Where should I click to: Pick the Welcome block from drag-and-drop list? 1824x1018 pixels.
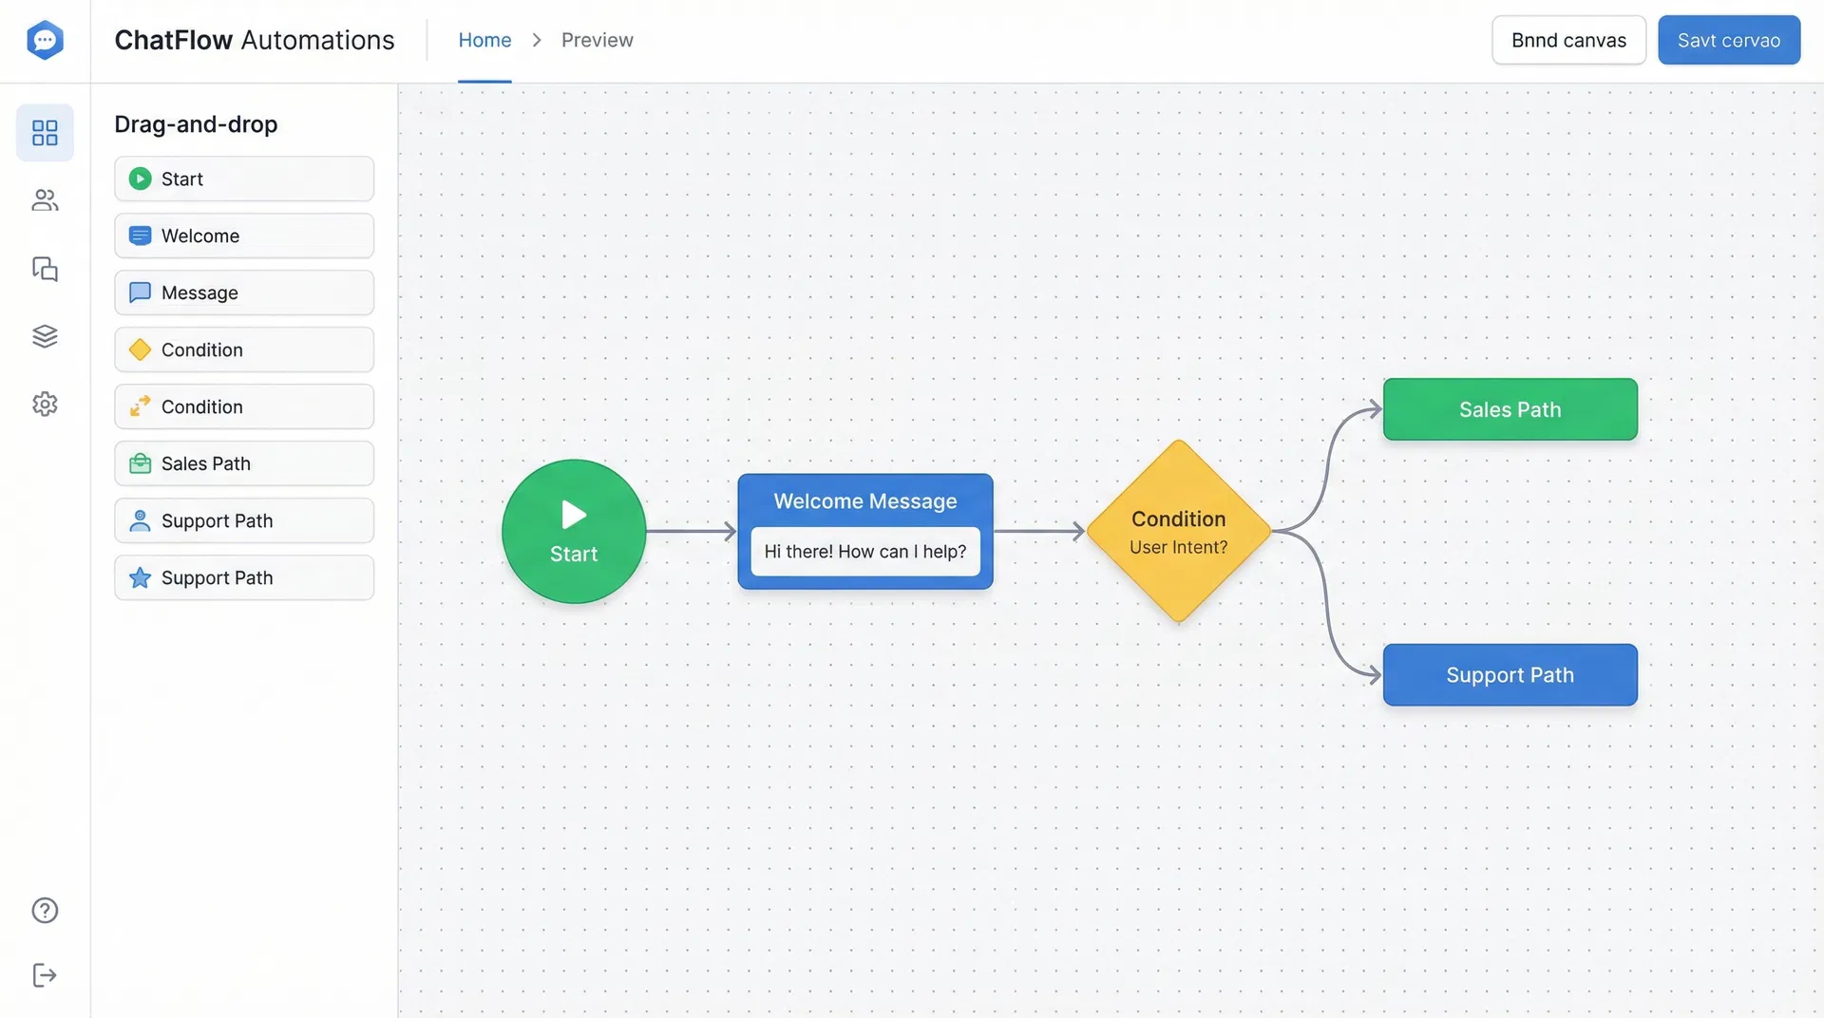pyautogui.click(x=243, y=236)
